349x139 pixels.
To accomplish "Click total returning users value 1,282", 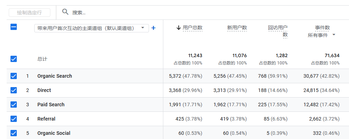I will pos(282,55).
